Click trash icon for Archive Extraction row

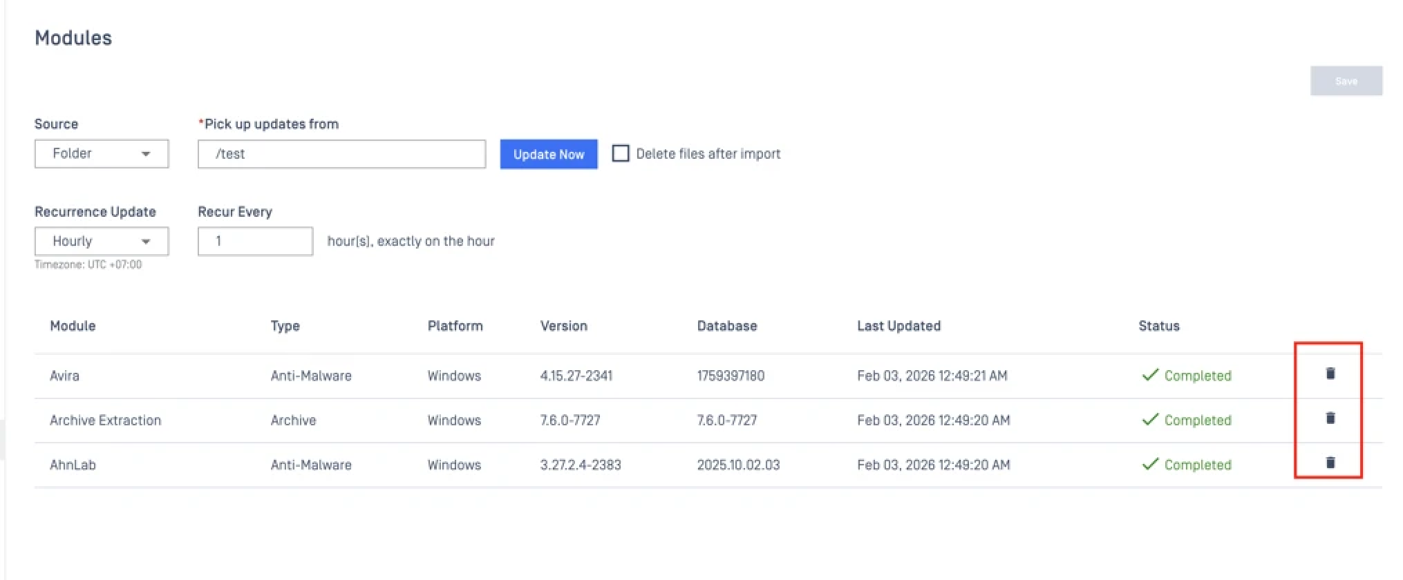click(1330, 418)
